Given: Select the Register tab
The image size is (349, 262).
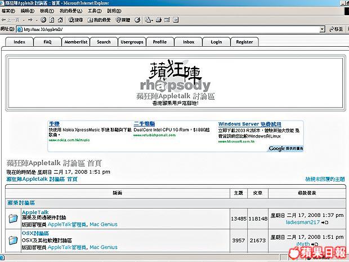Looking at the screenshot, I should [x=244, y=42].
